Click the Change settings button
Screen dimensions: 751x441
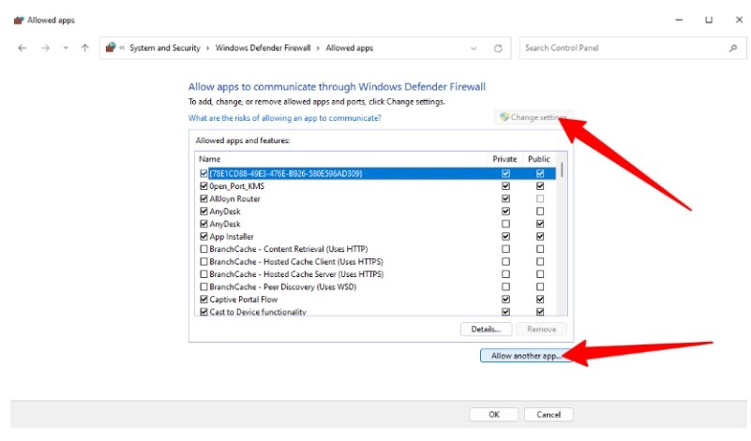(533, 117)
